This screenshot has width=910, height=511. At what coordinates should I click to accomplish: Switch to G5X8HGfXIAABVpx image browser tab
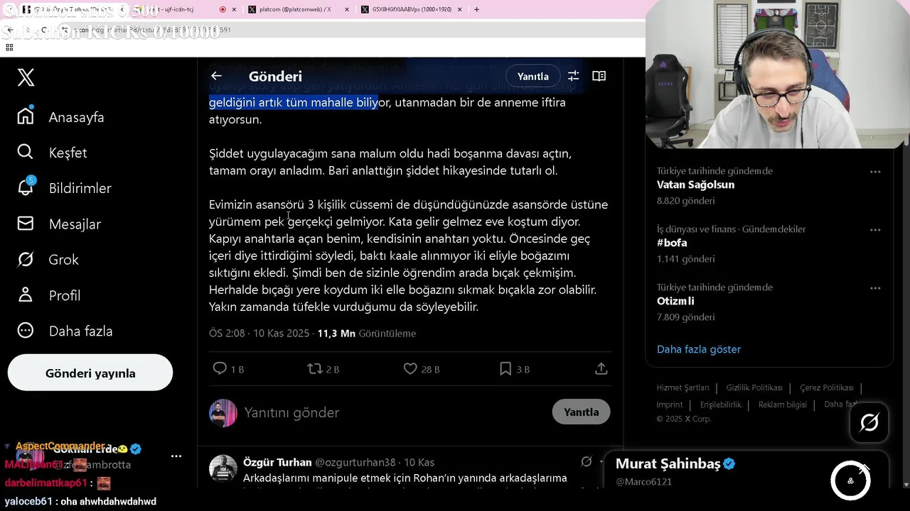pyautogui.click(x=412, y=9)
